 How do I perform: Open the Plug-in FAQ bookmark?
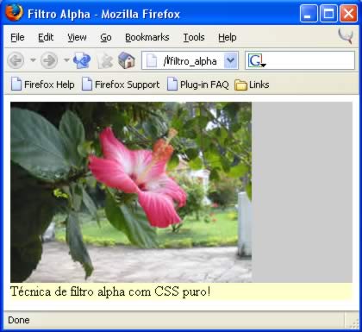198,85
